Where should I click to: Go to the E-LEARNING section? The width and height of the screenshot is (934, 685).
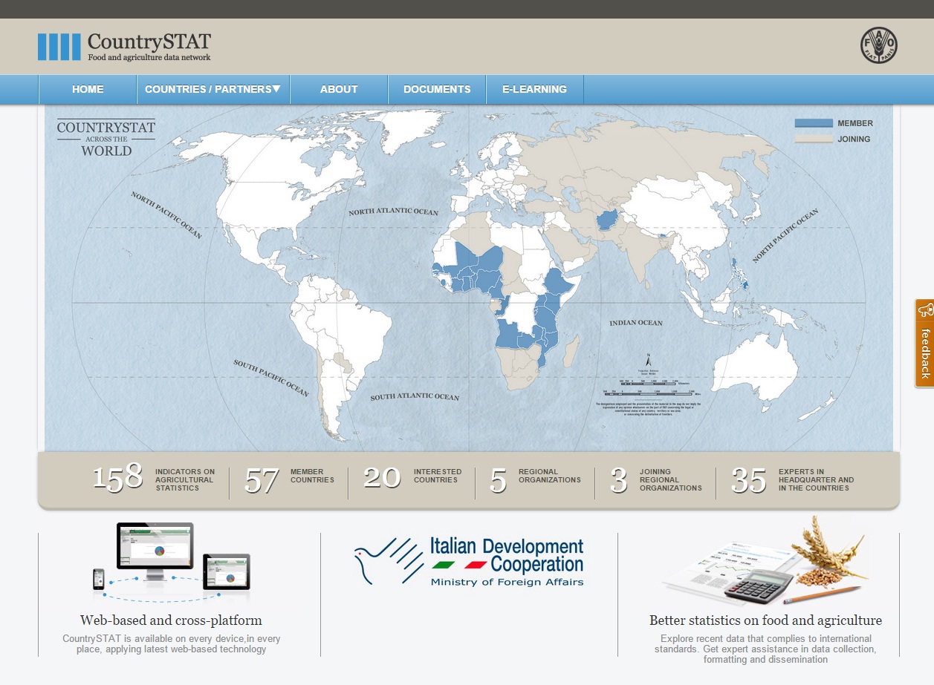tap(534, 88)
